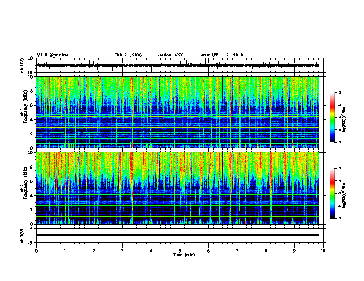Click the time axis tick label "3"
Viewport: 364px width, 281px height.
coord(122,251)
